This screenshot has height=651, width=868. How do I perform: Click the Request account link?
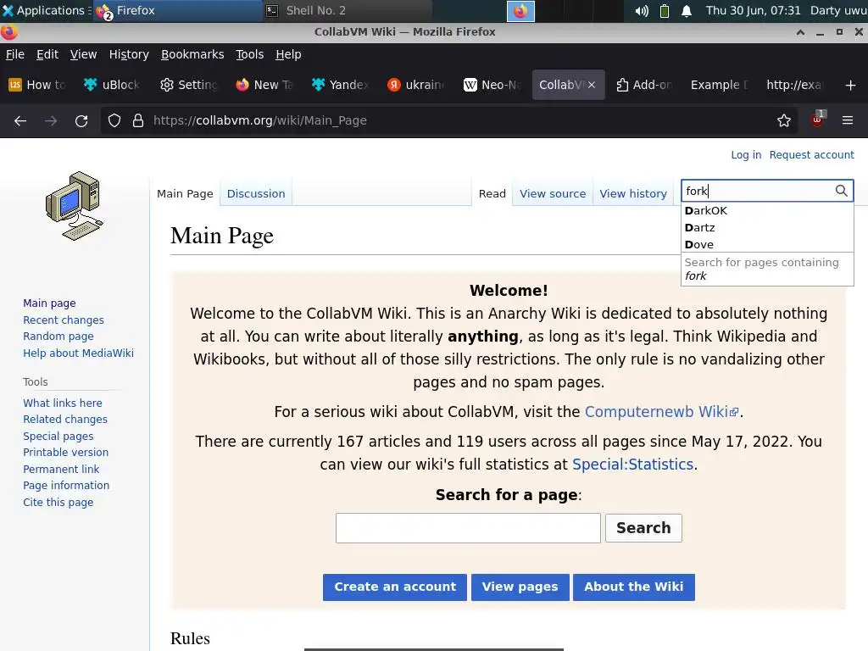coord(811,155)
